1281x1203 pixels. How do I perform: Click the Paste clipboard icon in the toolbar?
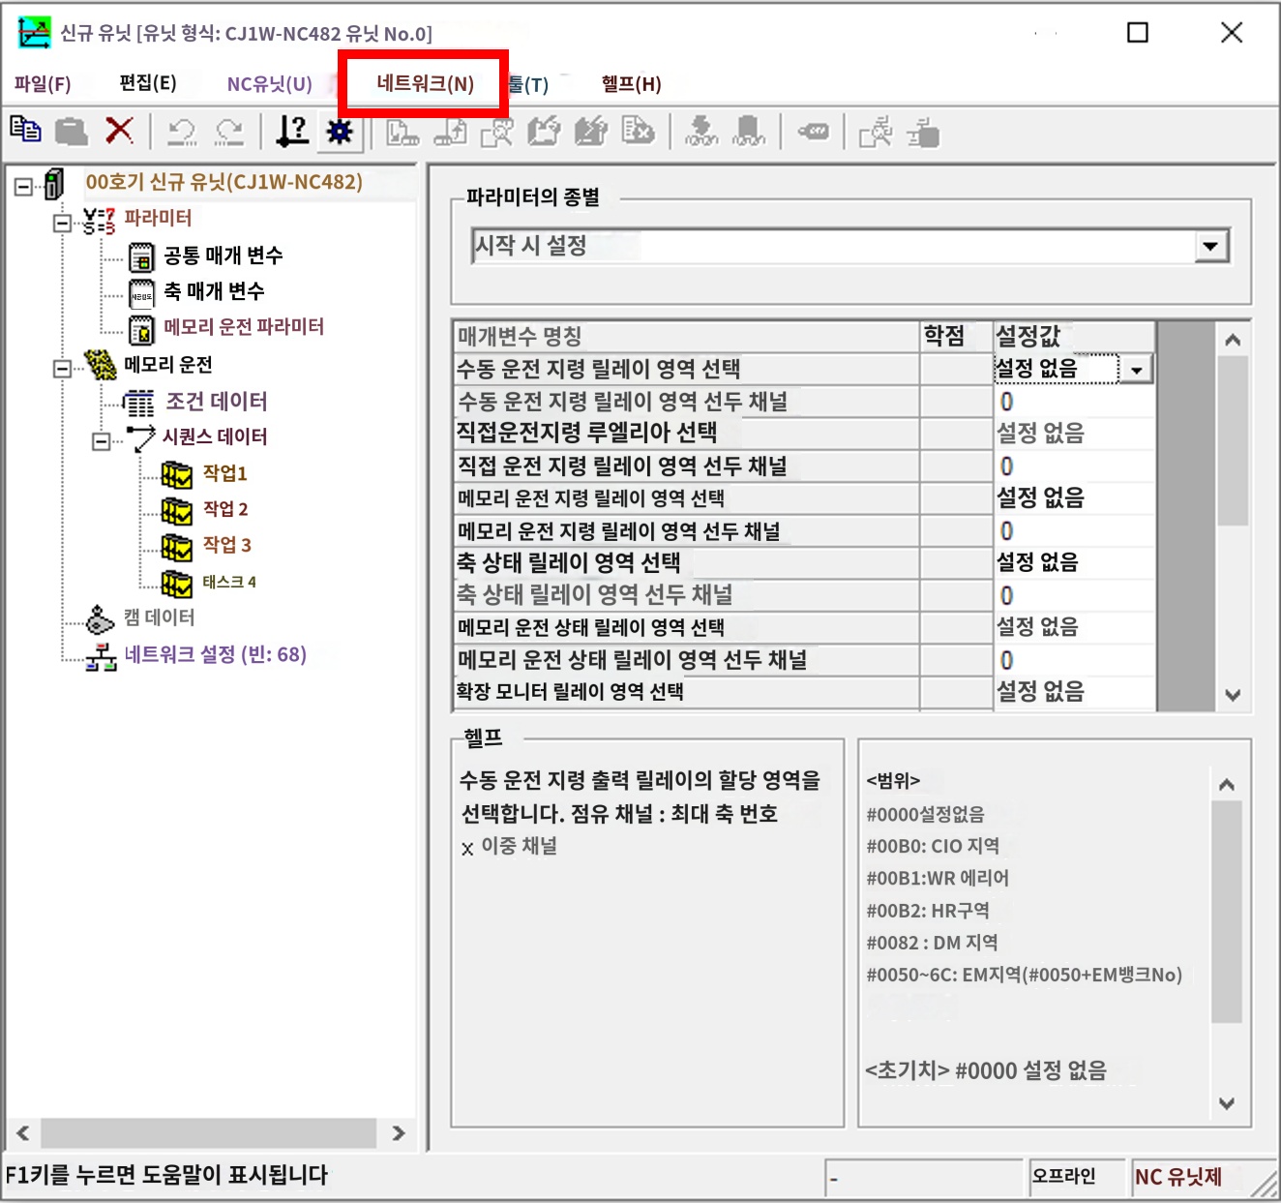pyautogui.click(x=72, y=131)
